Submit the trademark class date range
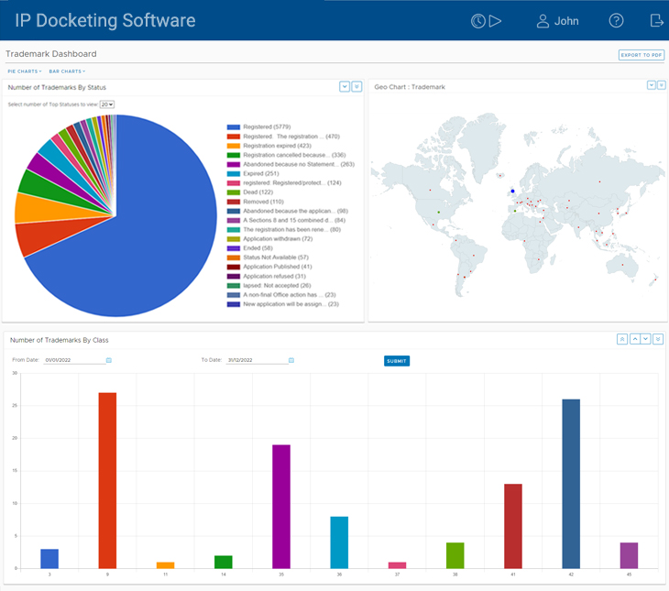This screenshot has height=591, width=669. (396, 361)
